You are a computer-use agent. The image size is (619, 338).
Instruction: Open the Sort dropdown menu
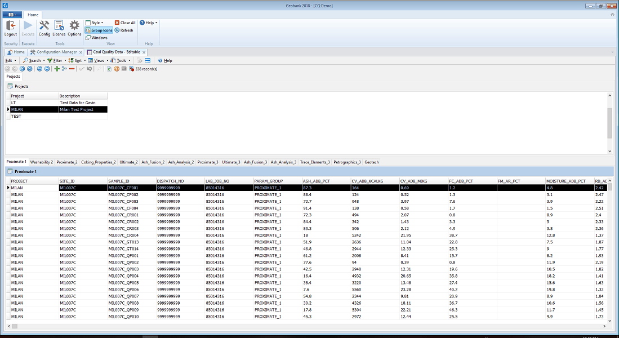coord(78,60)
